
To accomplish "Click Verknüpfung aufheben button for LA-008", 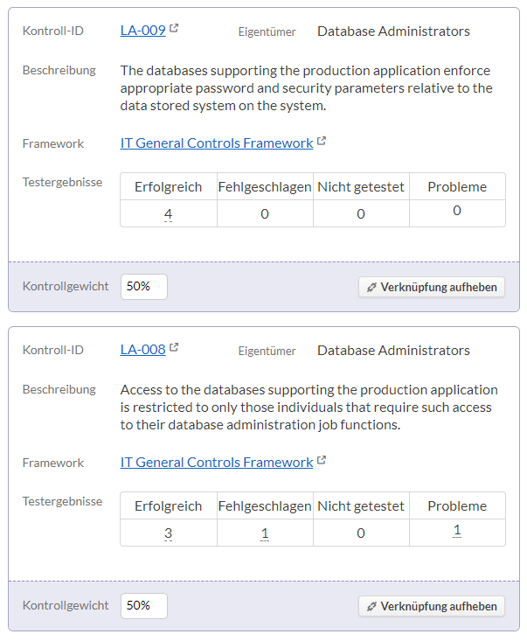I will (432, 606).
